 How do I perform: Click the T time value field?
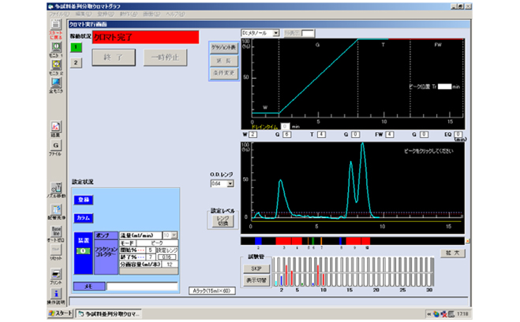[x=321, y=135]
